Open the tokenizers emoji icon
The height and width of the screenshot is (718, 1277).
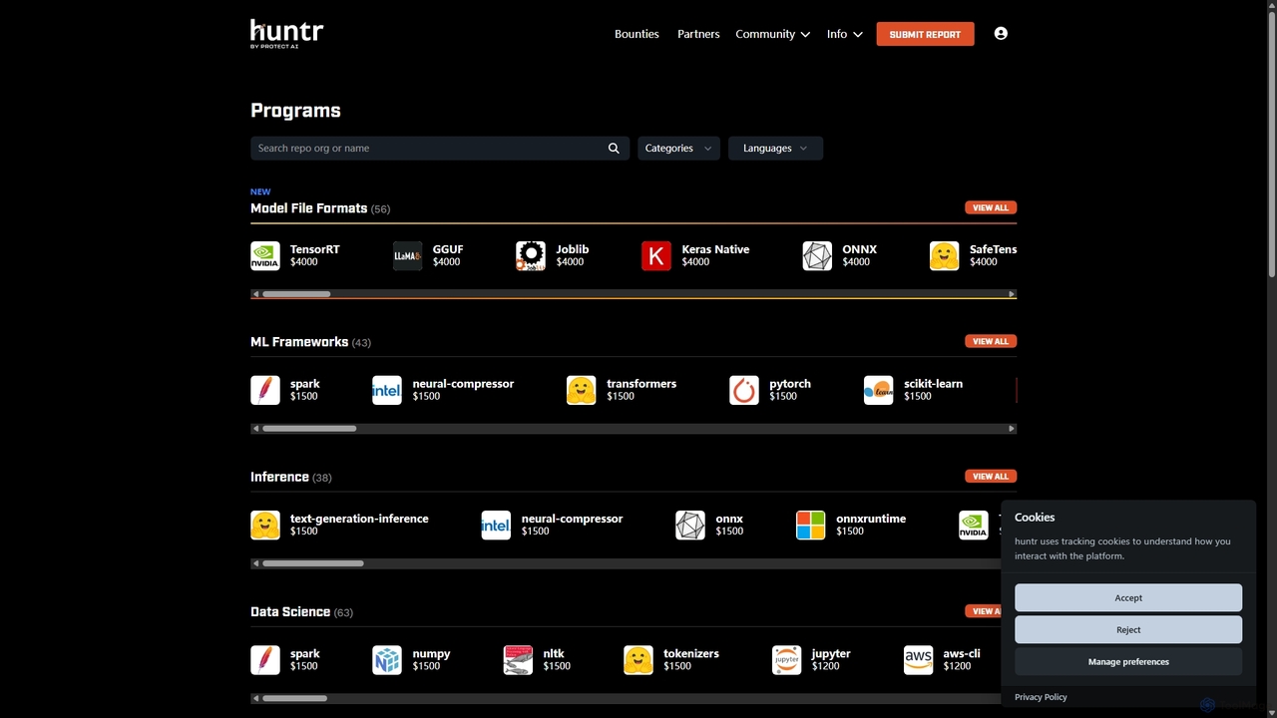coord(638,660)
